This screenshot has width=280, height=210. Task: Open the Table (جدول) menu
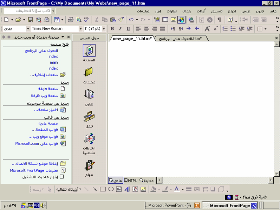pos(187,11)
